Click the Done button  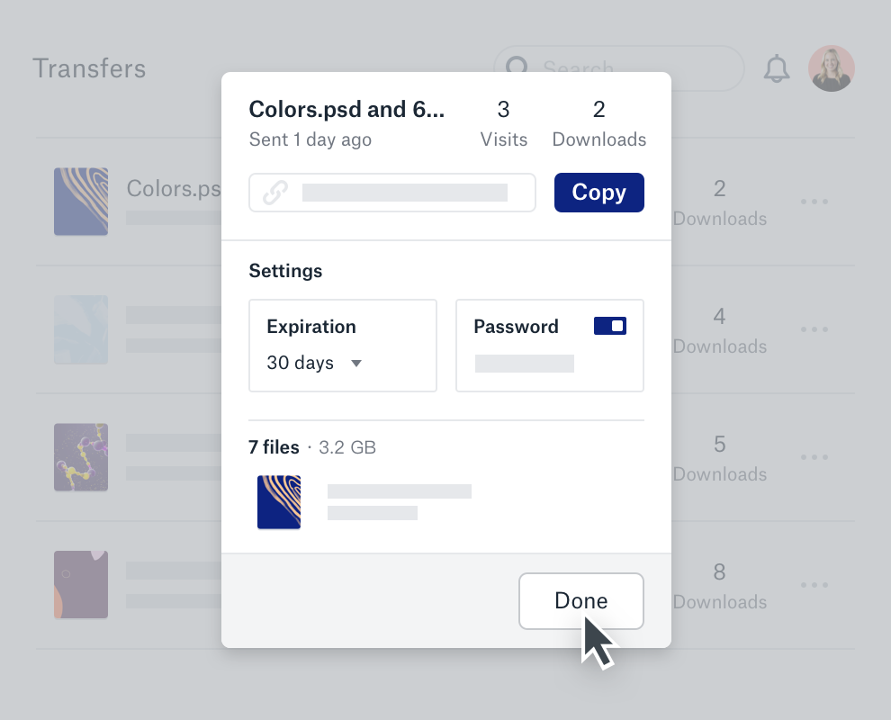[x=580, y=601]
